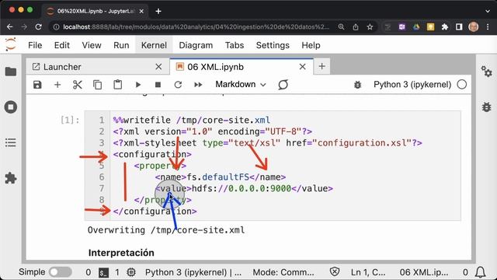497x280 pixels.
Task: Insert a cell below with the plus icon
Action: point(57,85)
